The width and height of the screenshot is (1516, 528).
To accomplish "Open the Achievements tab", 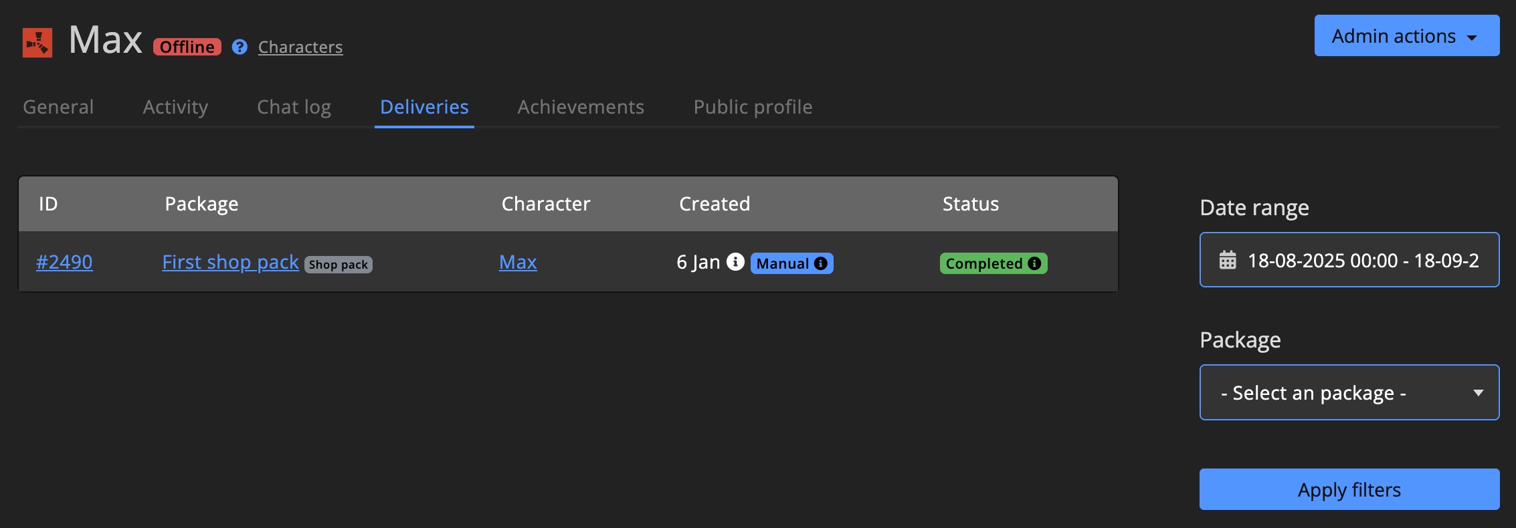I will click(581, 107).
